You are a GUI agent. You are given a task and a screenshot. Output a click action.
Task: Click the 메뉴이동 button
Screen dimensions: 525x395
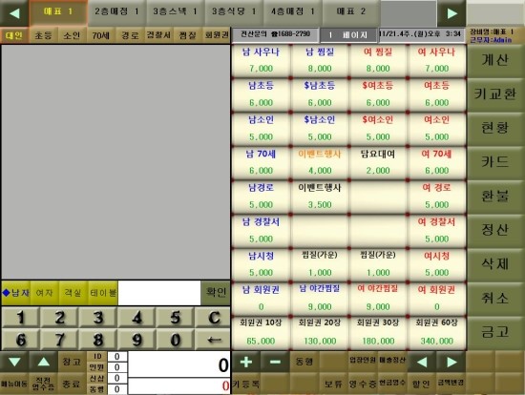coord(14,384)
